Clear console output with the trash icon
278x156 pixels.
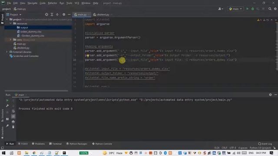click(x=13, y=127)
